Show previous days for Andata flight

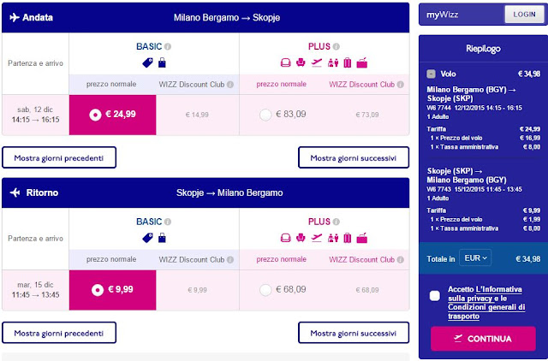[x=59, y=157]
